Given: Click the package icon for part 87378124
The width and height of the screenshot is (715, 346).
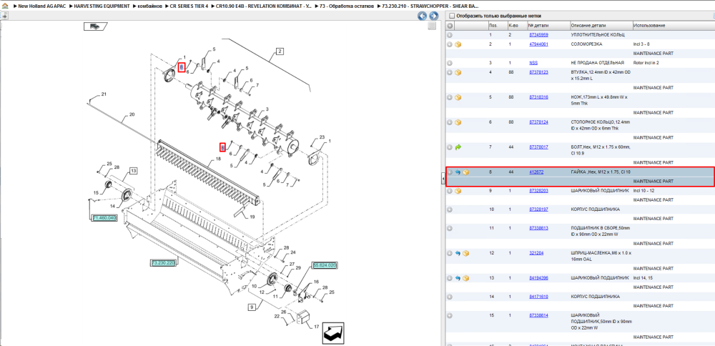Looking at the screenshot, I should coord(458,122).
